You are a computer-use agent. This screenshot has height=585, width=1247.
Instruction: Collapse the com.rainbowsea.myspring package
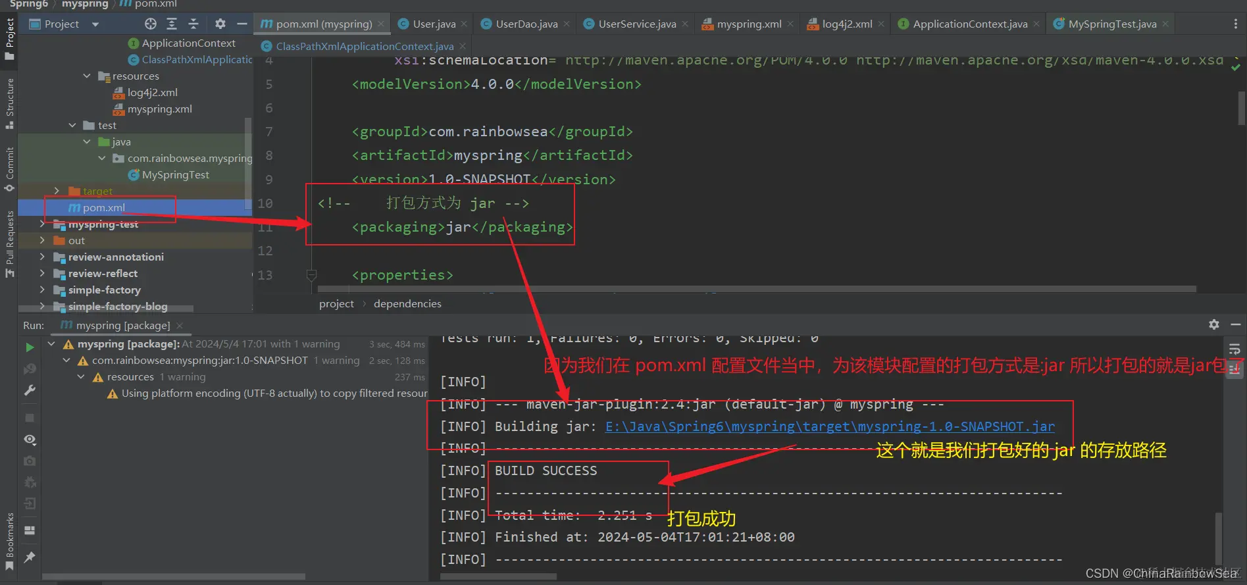tap(102, 159)
